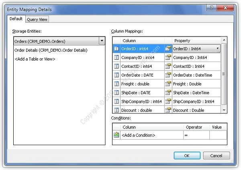The image size is (241, 170).
Task: Expand the OrderID : Int64 property dropdown
Action: coord(218,49)
